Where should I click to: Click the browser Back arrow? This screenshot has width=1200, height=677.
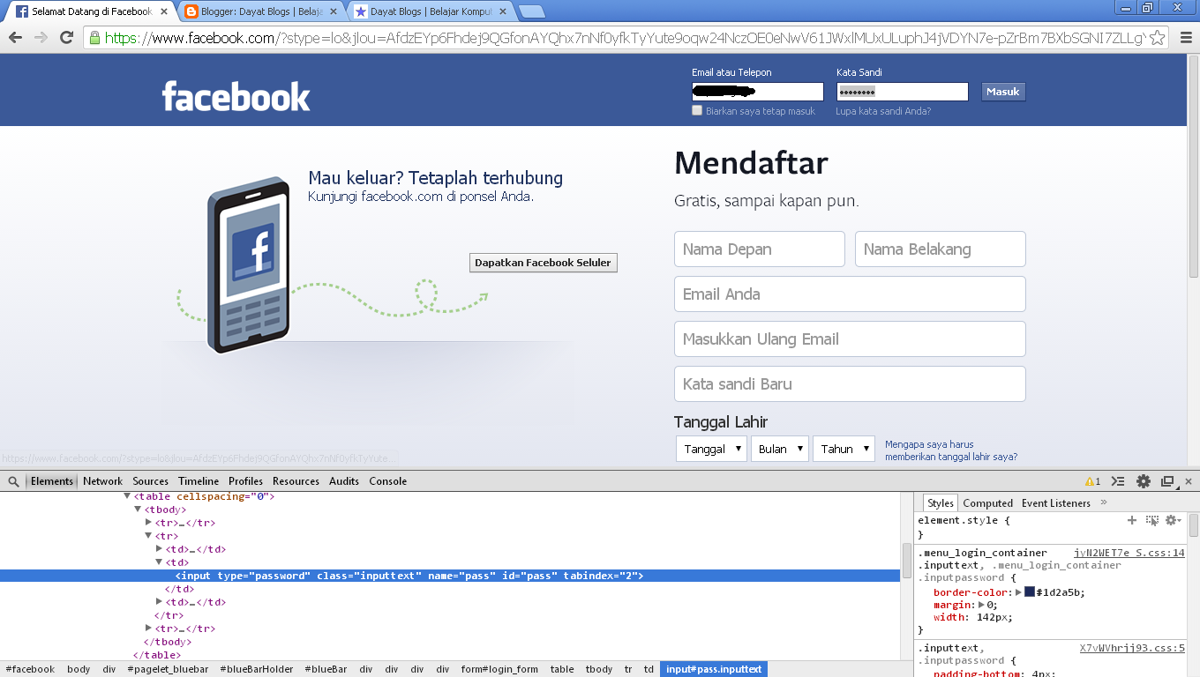coord(15,38)
